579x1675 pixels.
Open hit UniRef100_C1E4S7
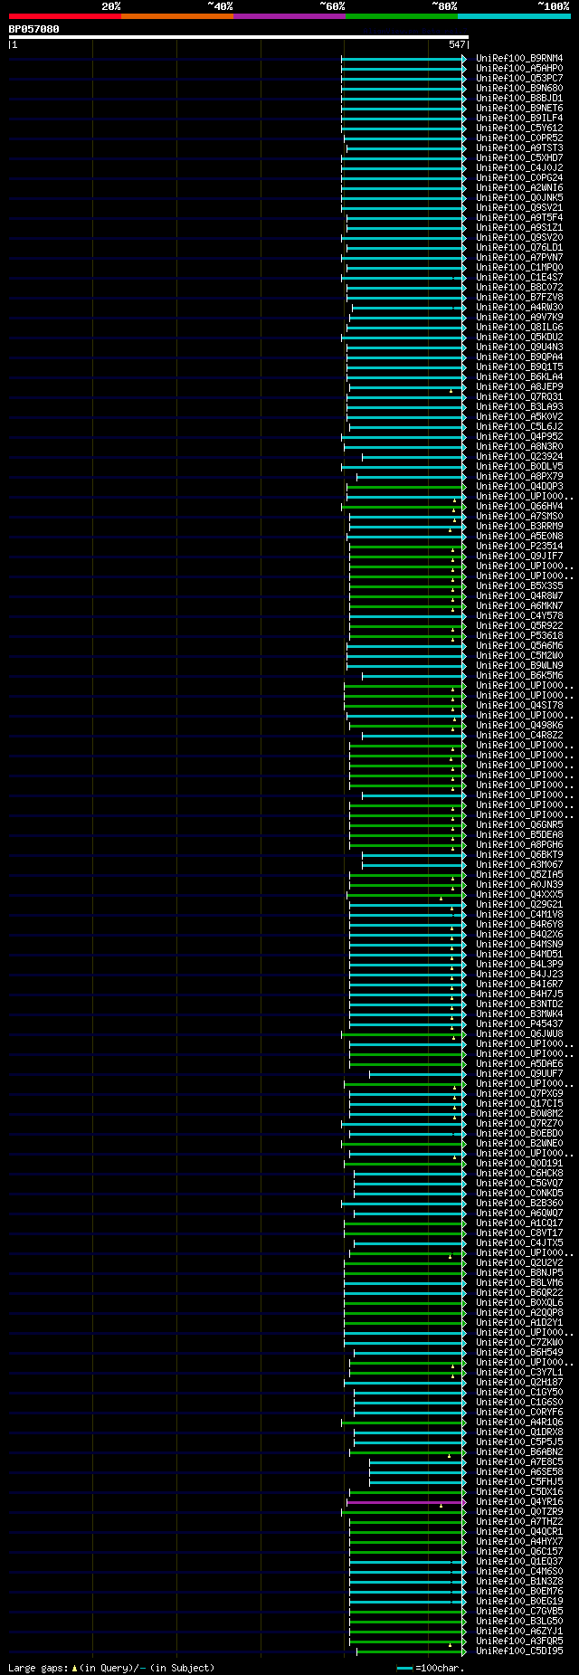(x=519, y=277)
